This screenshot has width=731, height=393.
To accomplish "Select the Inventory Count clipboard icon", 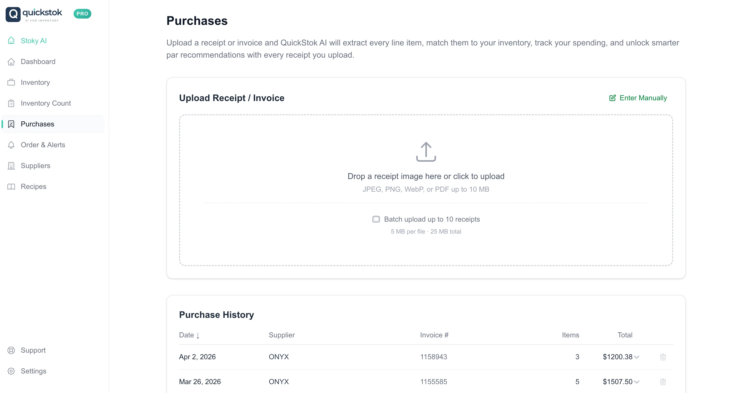I will tap(11, 103).
